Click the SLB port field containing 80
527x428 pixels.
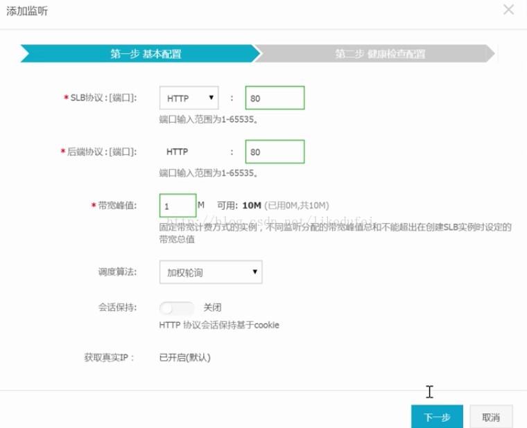(x=275, y=98)
